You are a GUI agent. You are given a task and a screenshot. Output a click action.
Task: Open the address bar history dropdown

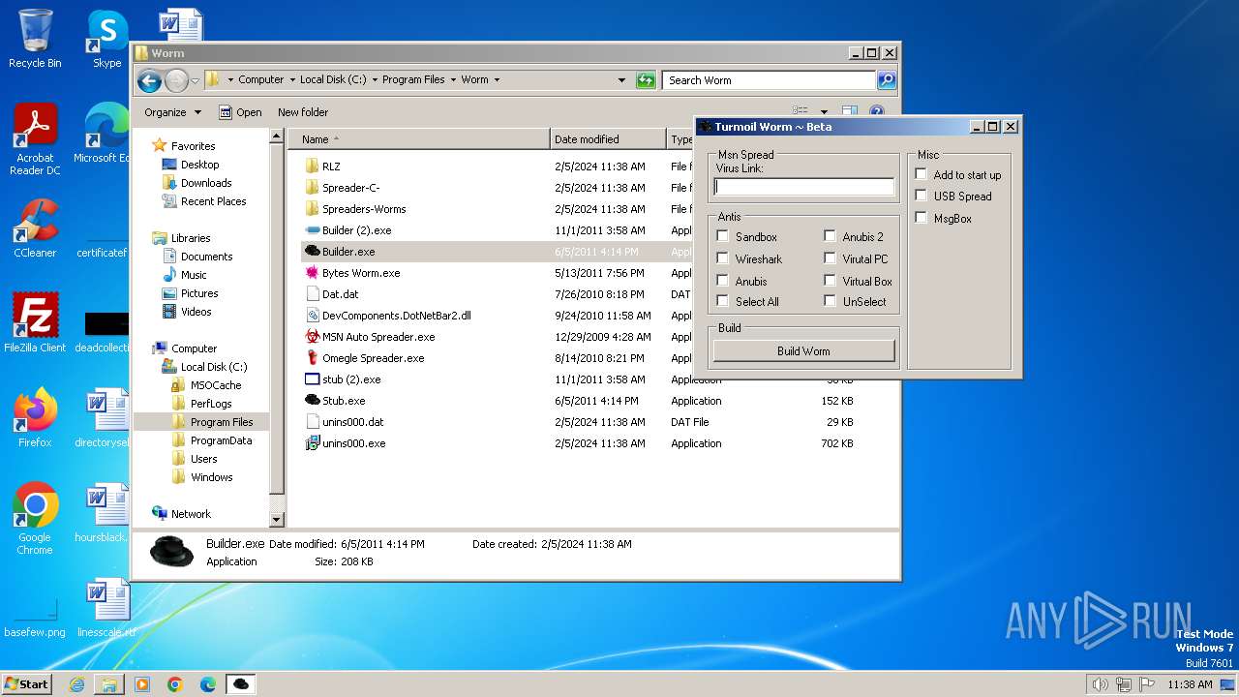tap(621, 80)
